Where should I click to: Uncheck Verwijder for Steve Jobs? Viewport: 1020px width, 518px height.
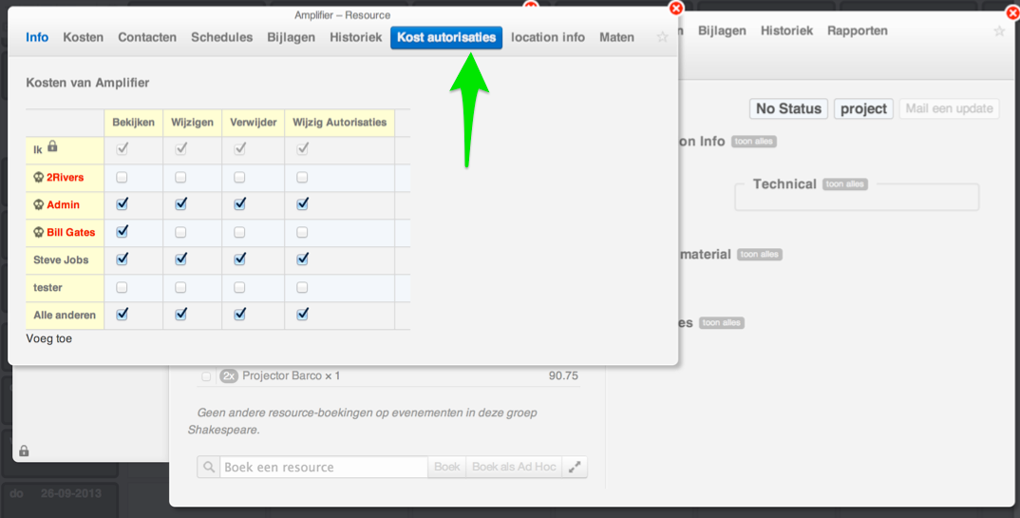[239, 259]
